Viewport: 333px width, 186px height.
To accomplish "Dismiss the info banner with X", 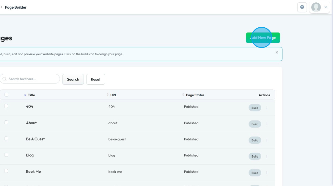I will click(277, 53).
